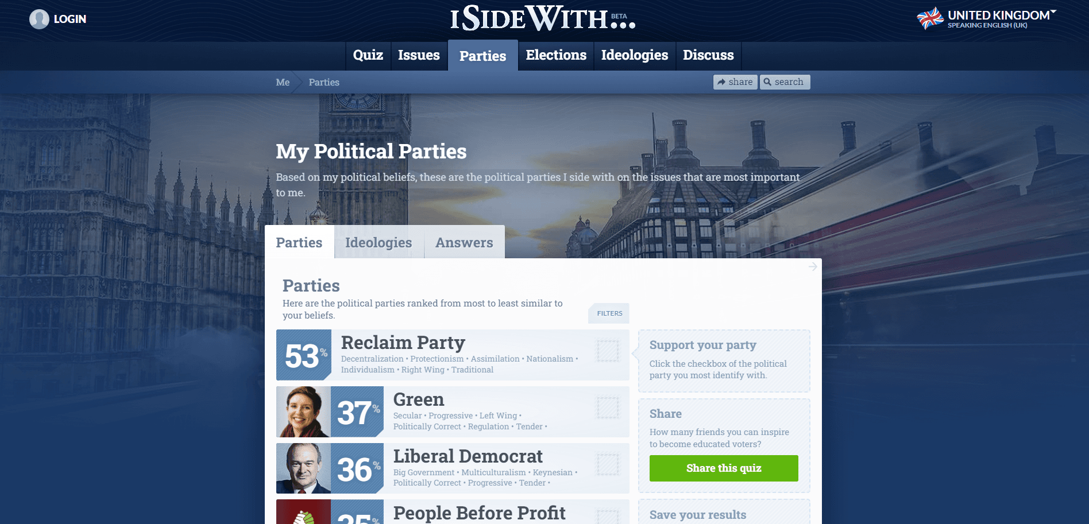The width and height of the screenshot is (1089, 524).
Task: Go to the Me breadcrumb link
Action: 283,82
